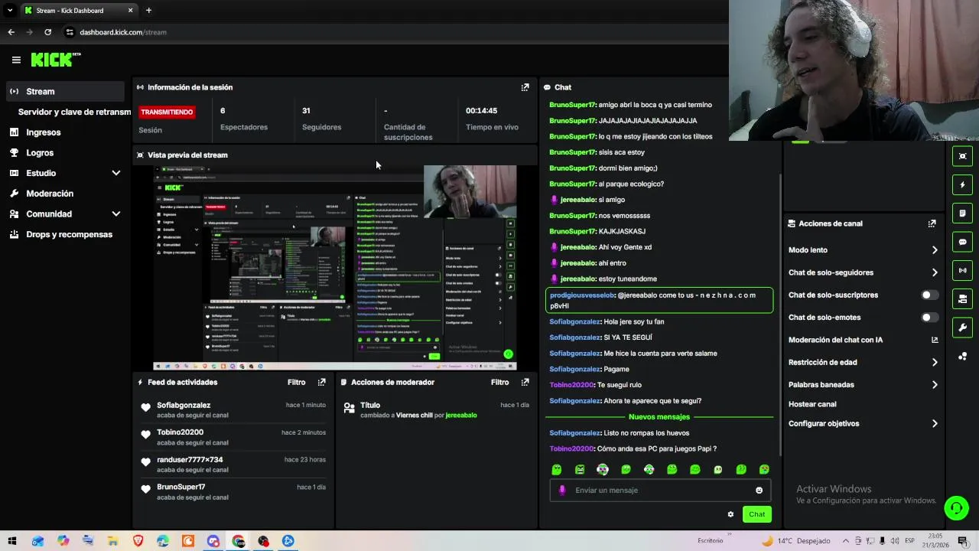The height and width of the screenshot is (551, 979).
Task: Click Tobino20200 in the activity feed
Action: click(180, 432)
